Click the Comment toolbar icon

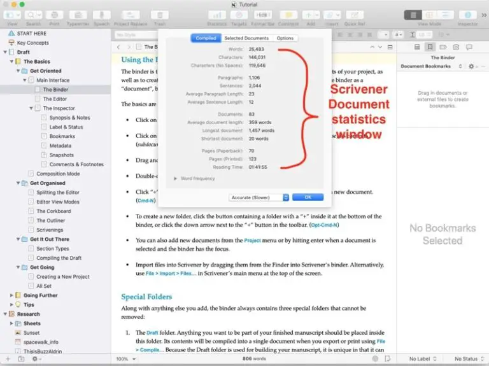tap(288, 15)
